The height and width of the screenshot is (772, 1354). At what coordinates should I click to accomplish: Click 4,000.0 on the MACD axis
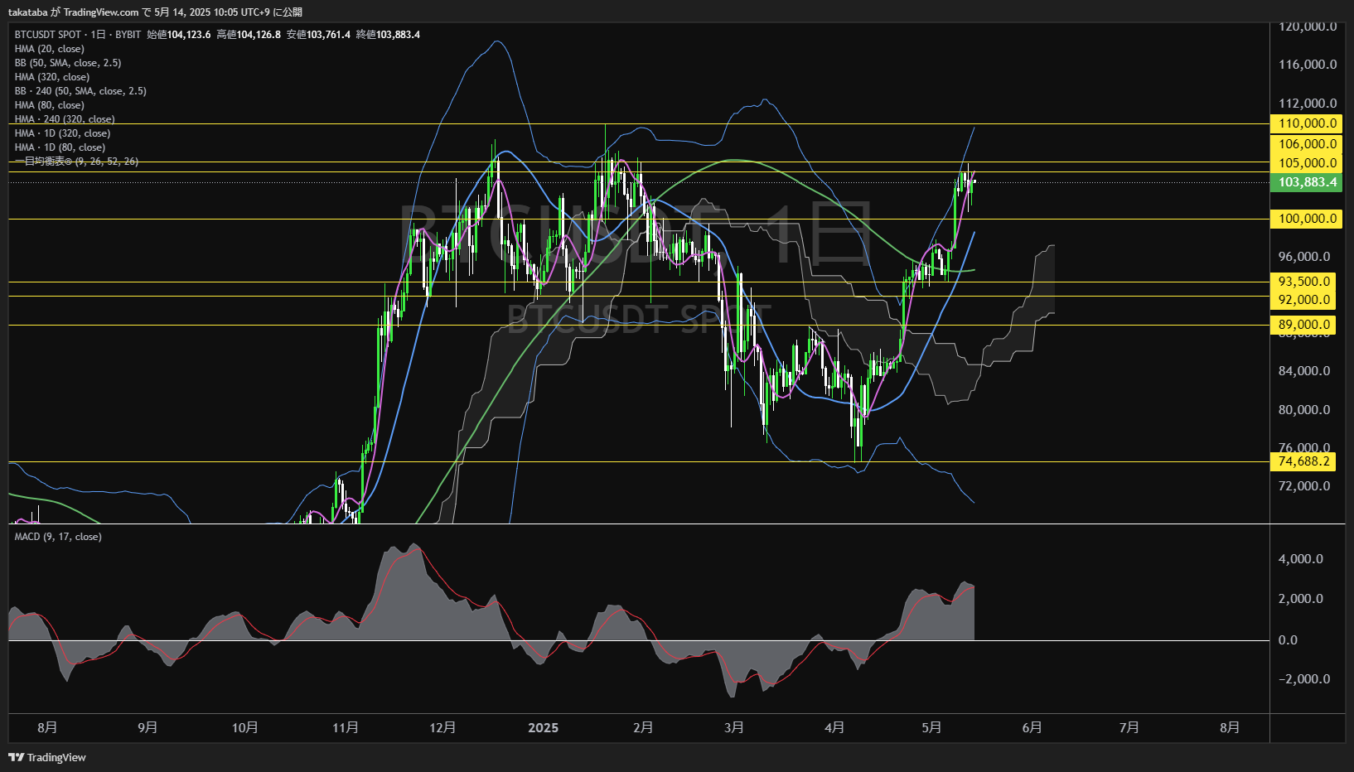[x=1301, y=559]
